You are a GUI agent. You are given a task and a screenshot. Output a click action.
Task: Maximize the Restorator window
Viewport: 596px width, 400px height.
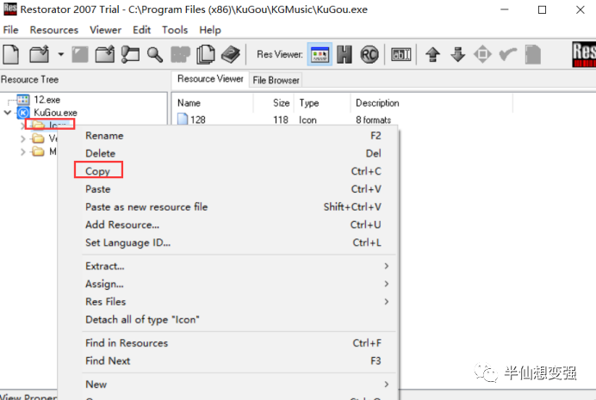tap(542, 9)
